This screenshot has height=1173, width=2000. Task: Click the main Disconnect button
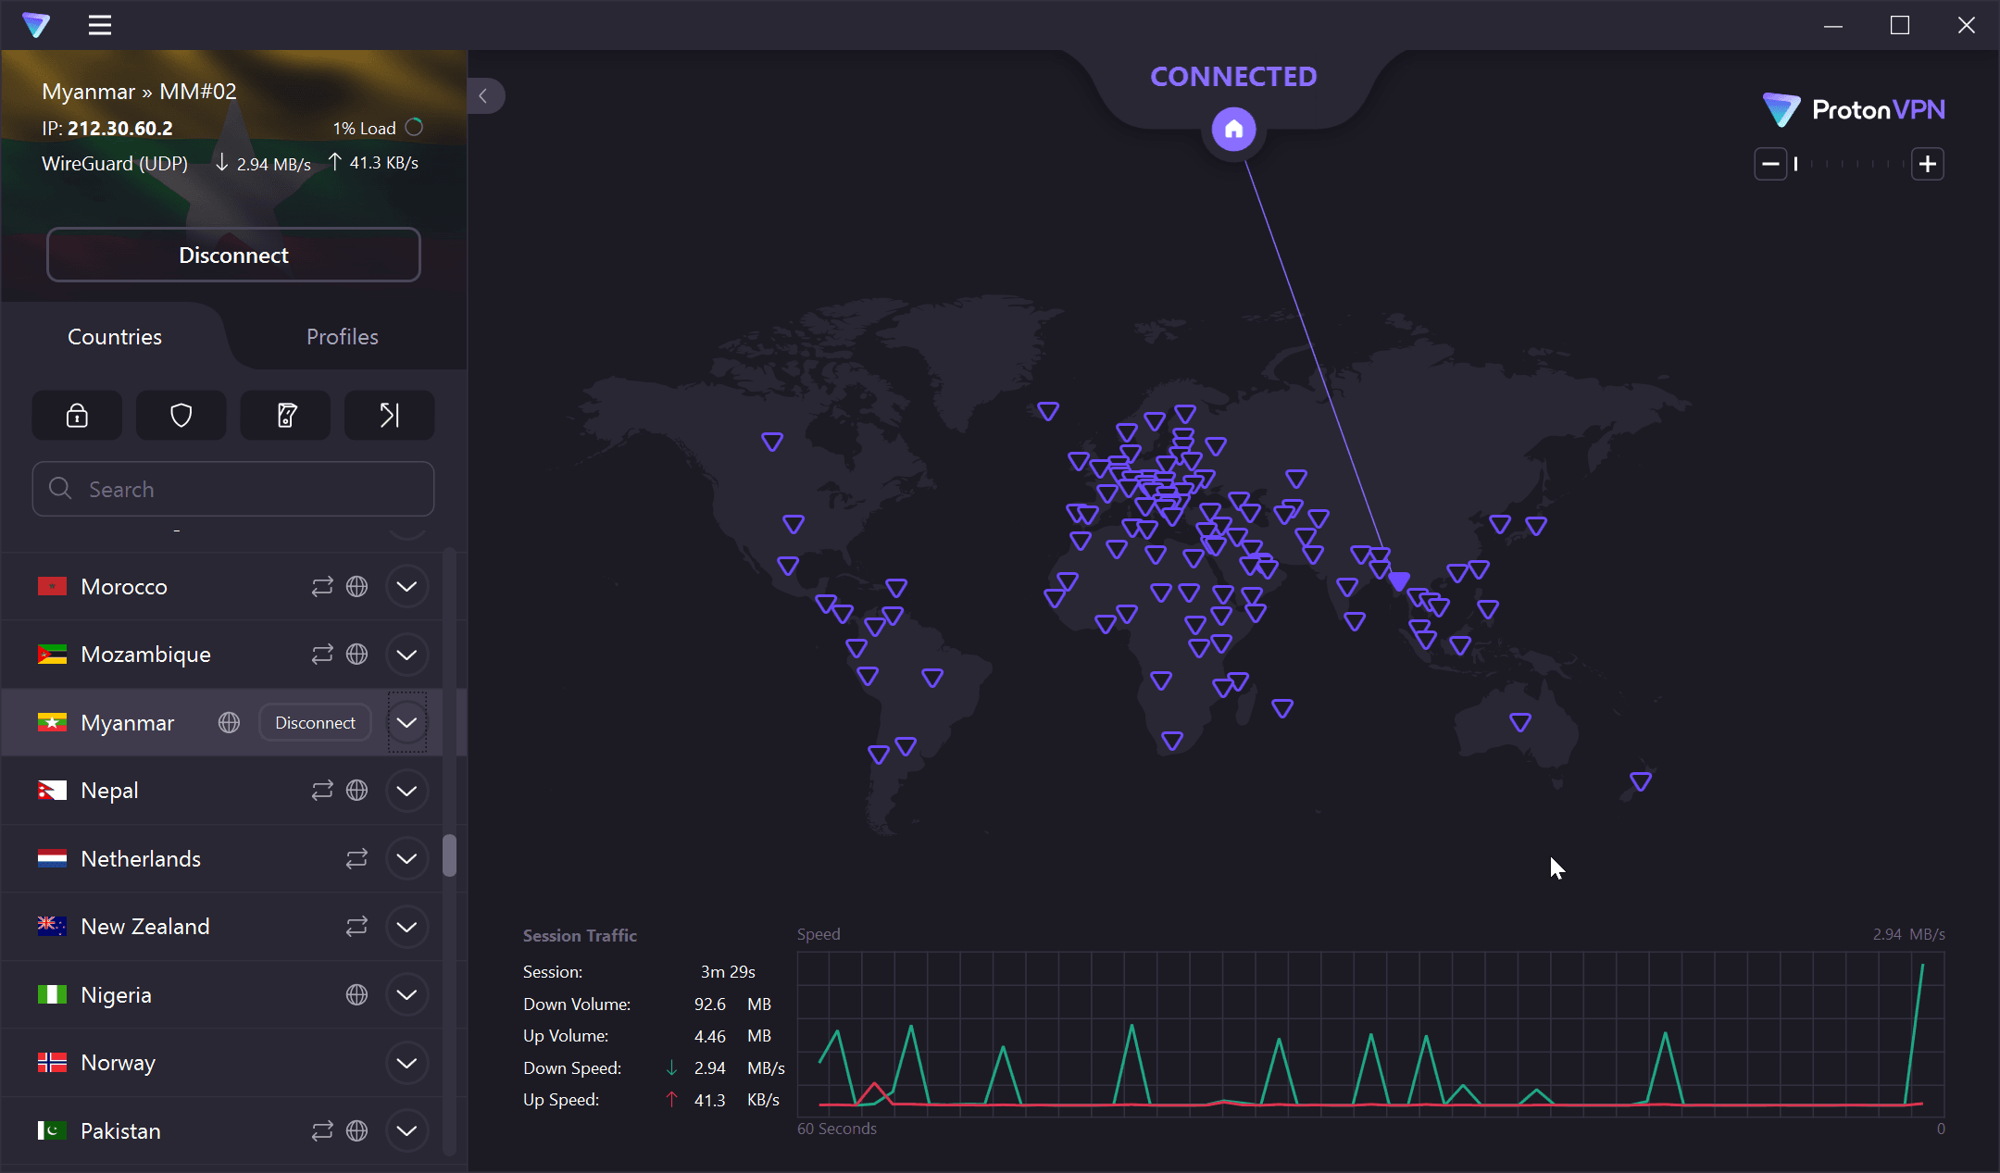point(233,255)
